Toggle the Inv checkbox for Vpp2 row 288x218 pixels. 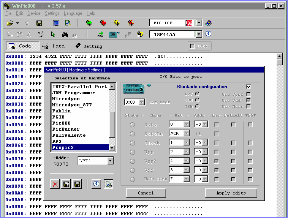tap(217, 161)
